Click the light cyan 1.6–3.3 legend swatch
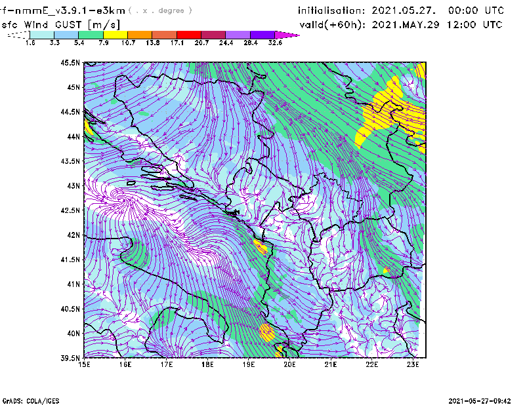 tap(42, 35)
